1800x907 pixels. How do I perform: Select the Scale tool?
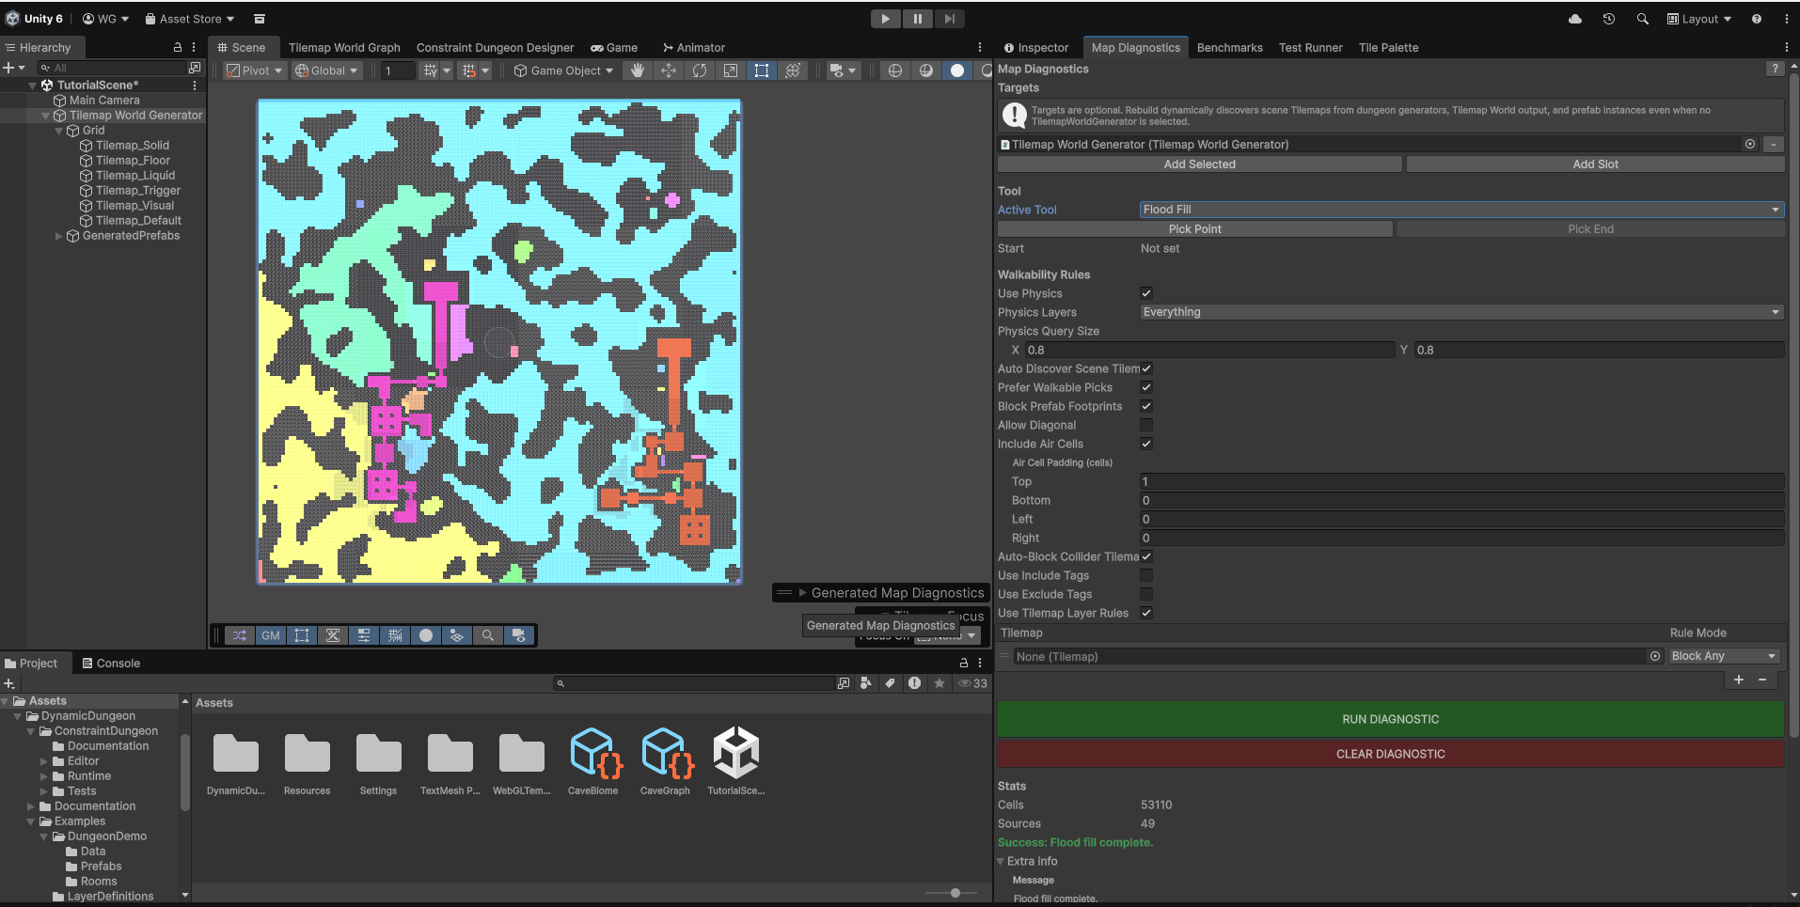(x=731, y=70)
